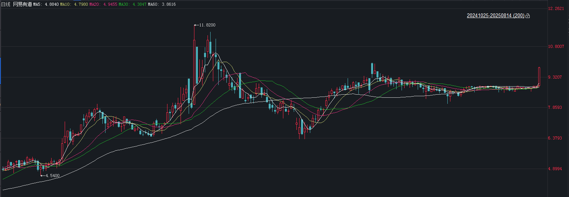569x197 pixels.
Task: Click the 9.3207 price axis label
Action: (x=556, y=77)
